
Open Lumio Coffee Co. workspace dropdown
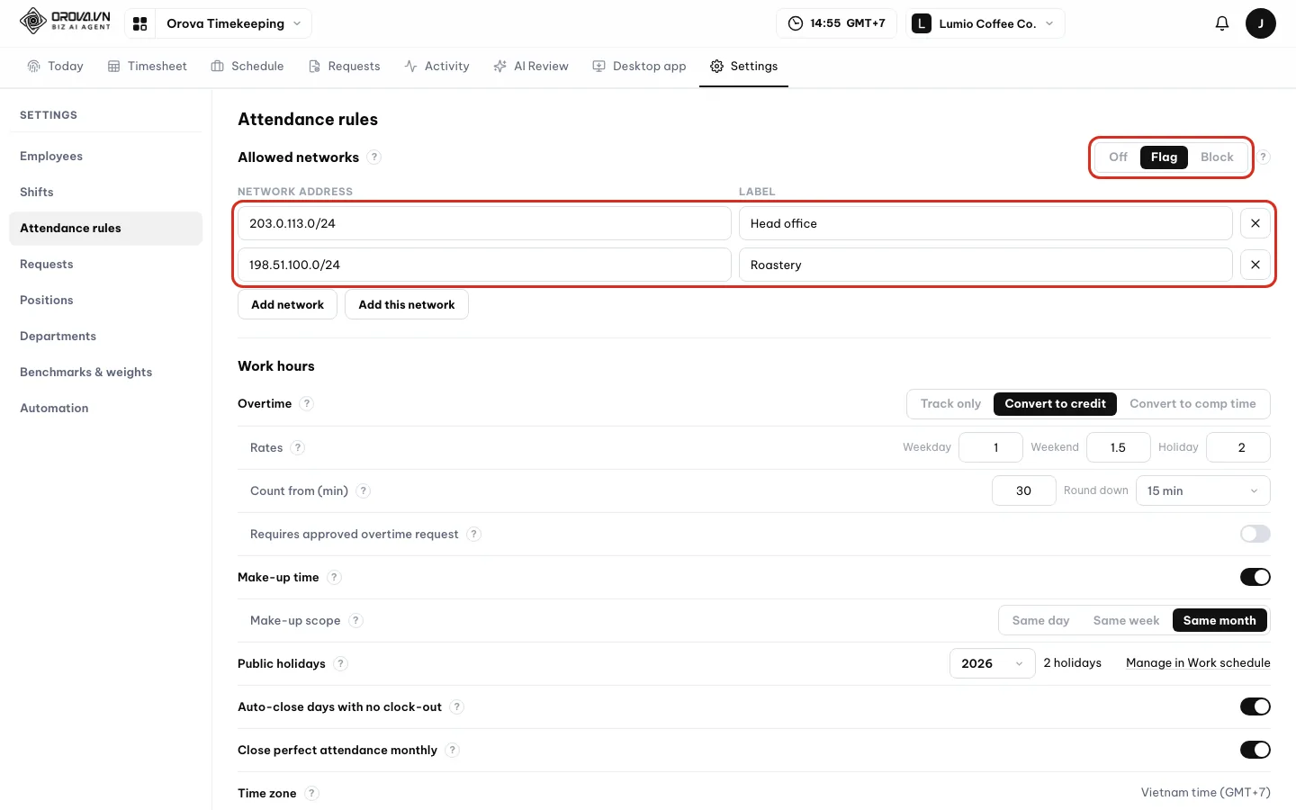[985, 23]
